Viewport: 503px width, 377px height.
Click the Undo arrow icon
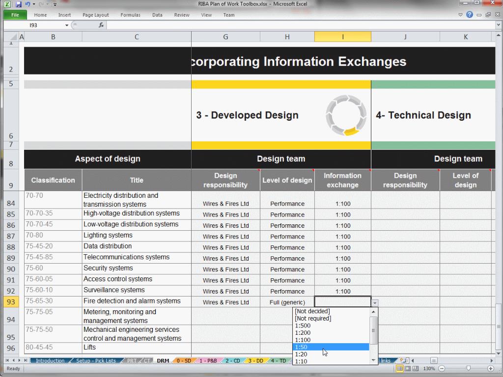(x=28, y=4)
